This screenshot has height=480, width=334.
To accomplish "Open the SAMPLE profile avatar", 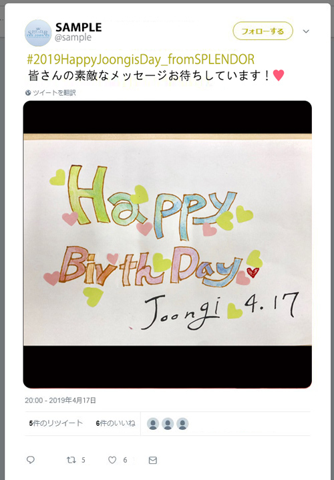I will (38, 33).
